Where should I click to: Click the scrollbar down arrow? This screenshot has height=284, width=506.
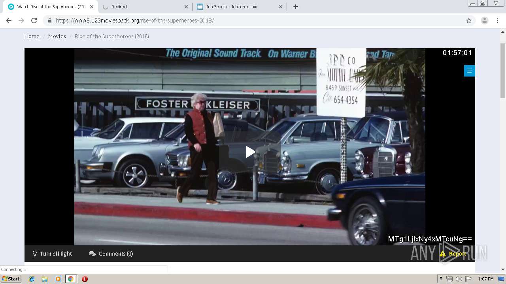503,269
